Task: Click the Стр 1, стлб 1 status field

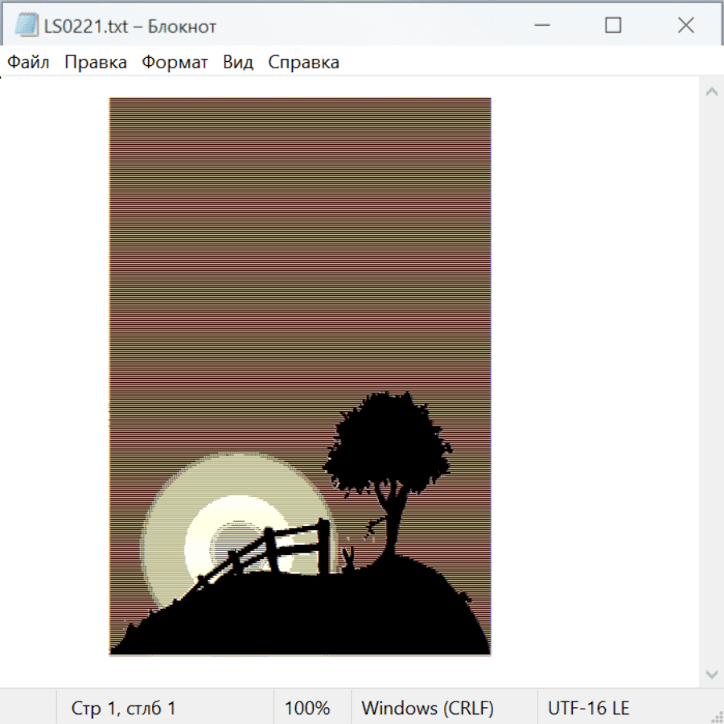Action: (124, 708)
